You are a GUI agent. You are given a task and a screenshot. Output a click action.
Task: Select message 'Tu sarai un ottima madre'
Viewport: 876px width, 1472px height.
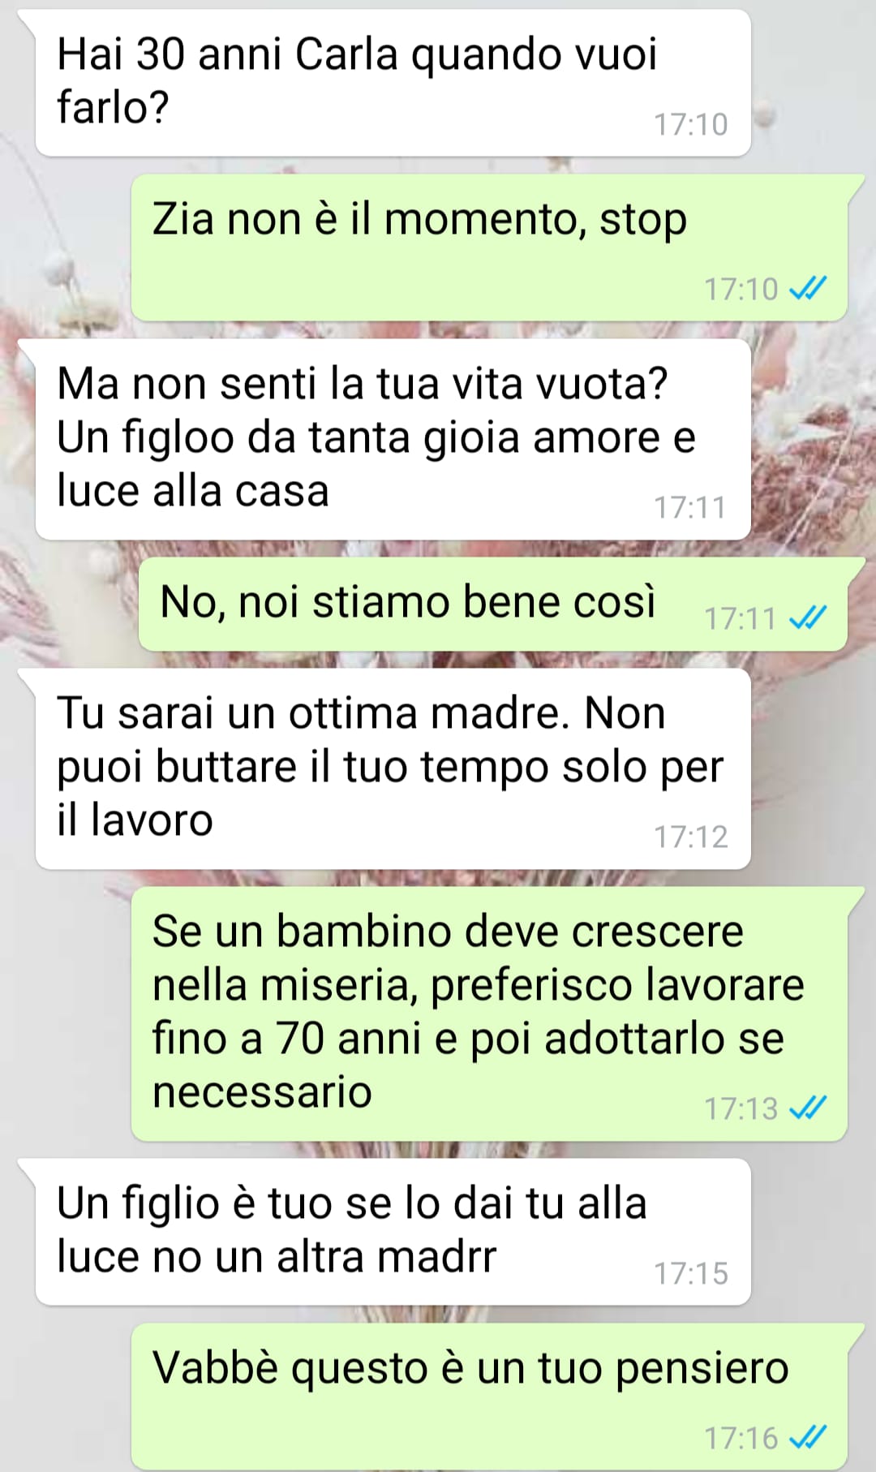click(393, 768)
